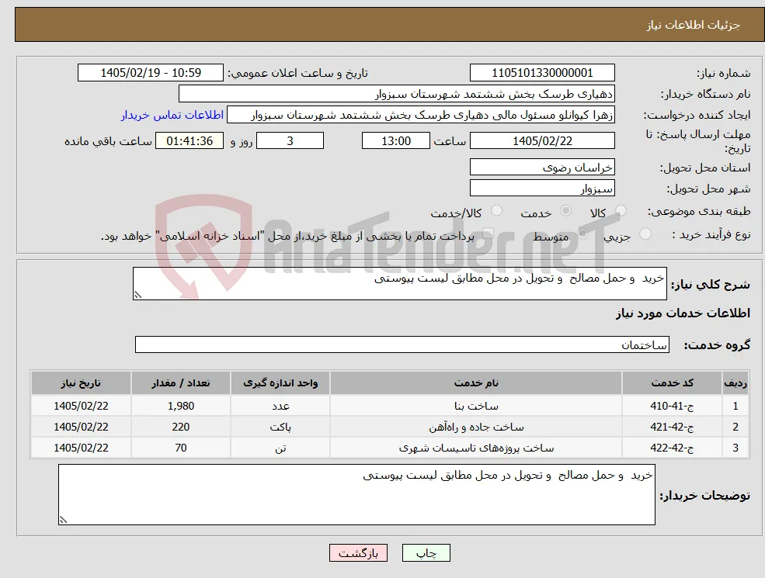Click the شماره نیاز field 1105101330000001
Viewport: 765px width, 578px height.
click(x=542, y=73)
